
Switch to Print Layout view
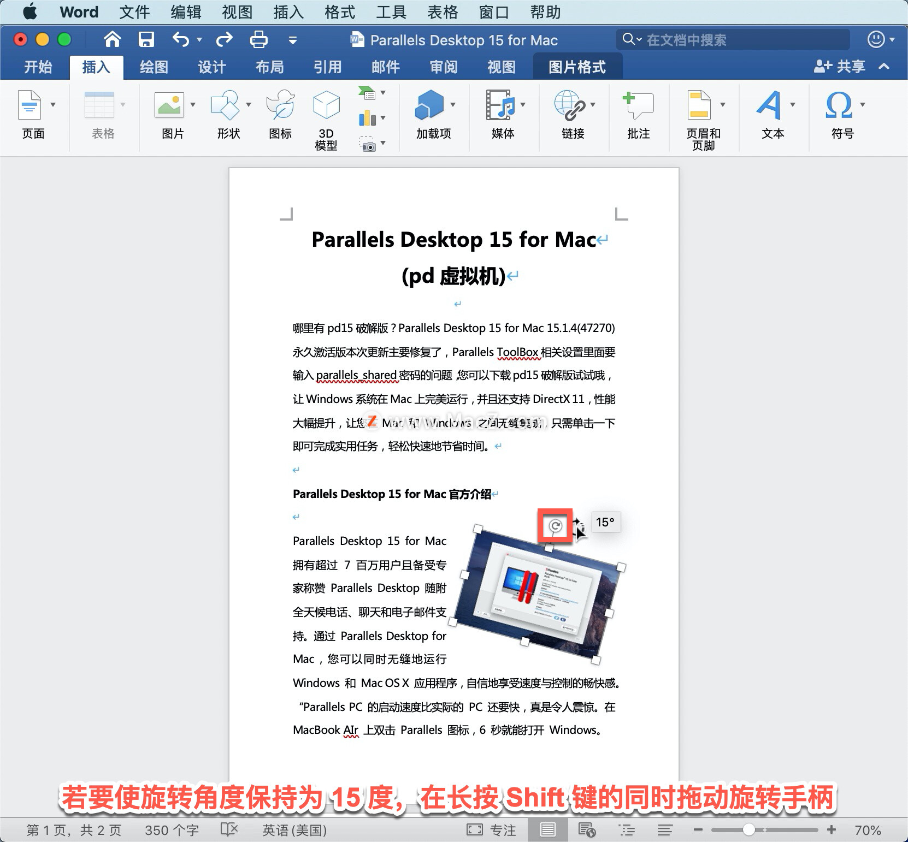click(547, 830)
